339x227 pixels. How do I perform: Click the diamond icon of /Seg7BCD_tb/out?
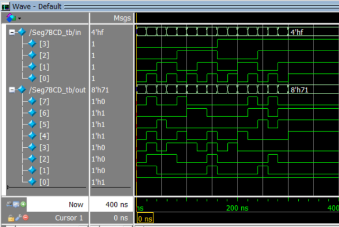[22, 89]
